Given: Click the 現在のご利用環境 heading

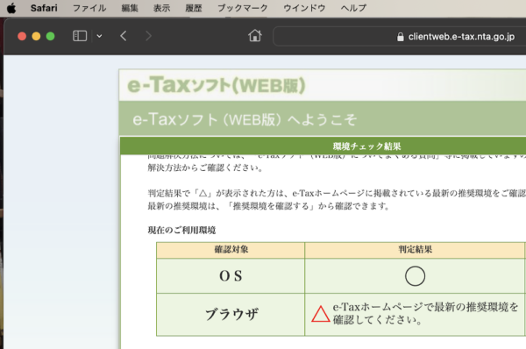Looking at the screenshot, I should (181, 231).
